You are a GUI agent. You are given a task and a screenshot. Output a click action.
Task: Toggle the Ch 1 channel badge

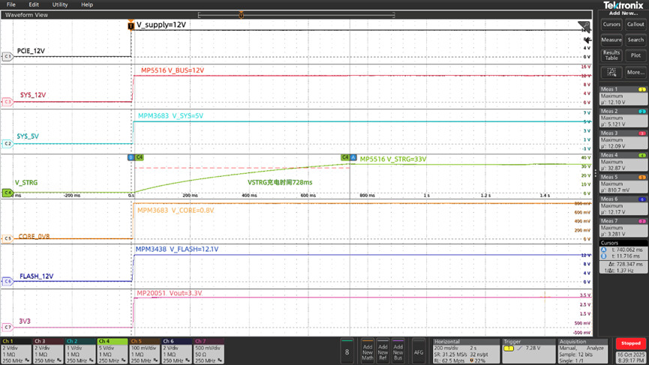(16, 350)
